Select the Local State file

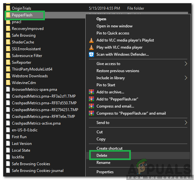coord(21,150)
